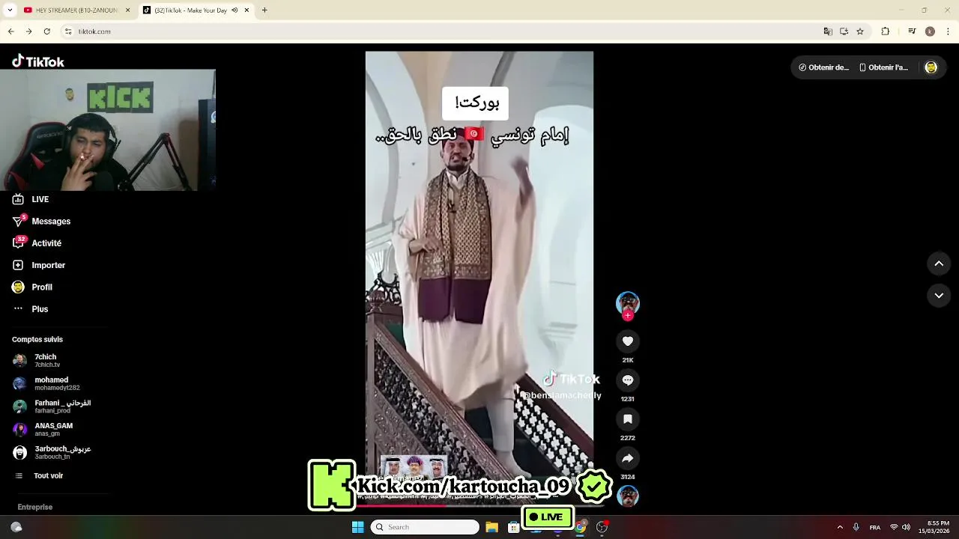
Task: Open the OBS icon in taskbar
Action: point(602,527)
